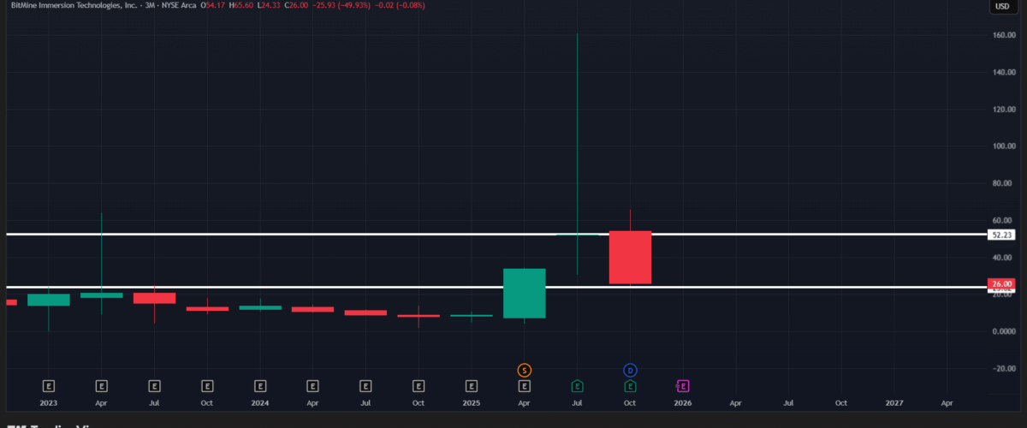The width and height of the screenshot is (1027, 428).
Task: Click the earnings marker above Oct 2024
Action: coord(419,386)
